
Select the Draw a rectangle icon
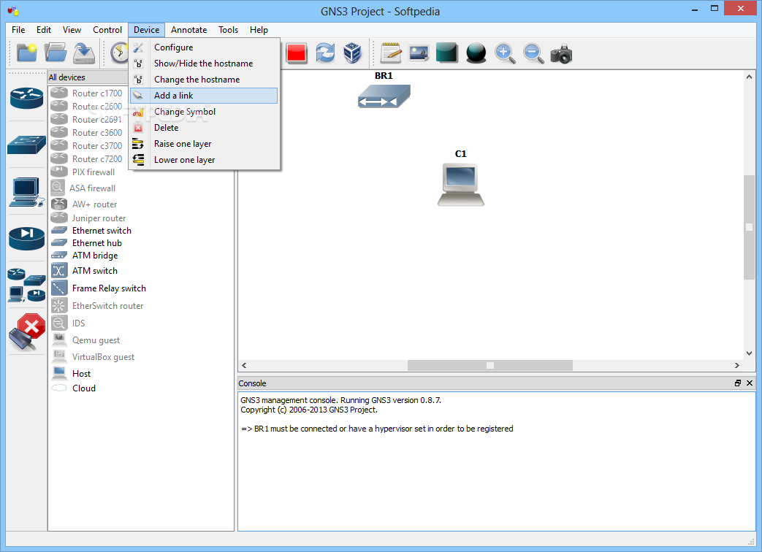click(x=446, y=53)
